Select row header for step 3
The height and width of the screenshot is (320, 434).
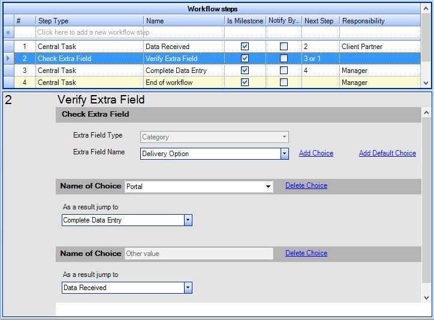[x=8, y=71]
